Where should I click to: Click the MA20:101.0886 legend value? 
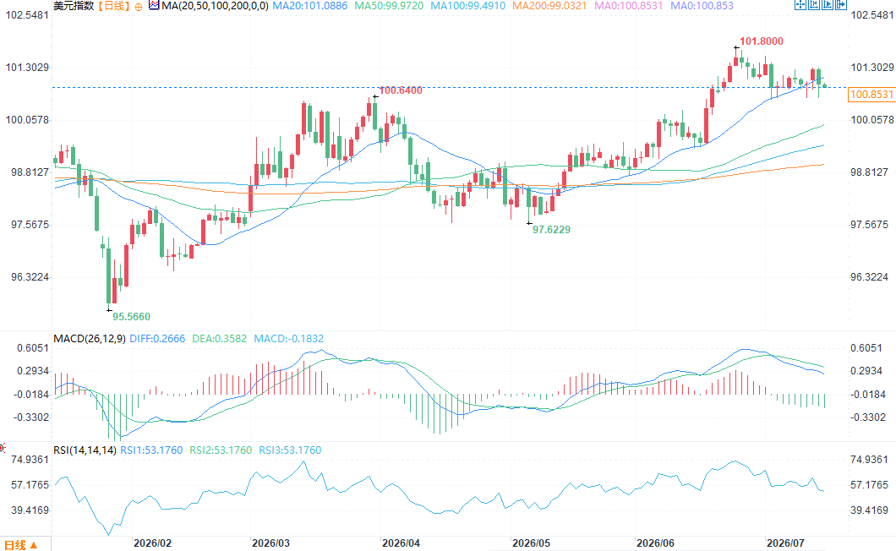(x=309, y=6)
